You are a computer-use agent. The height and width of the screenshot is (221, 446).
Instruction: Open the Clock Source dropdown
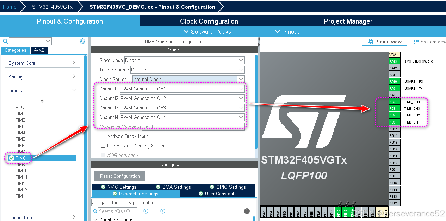pos(188,79)
